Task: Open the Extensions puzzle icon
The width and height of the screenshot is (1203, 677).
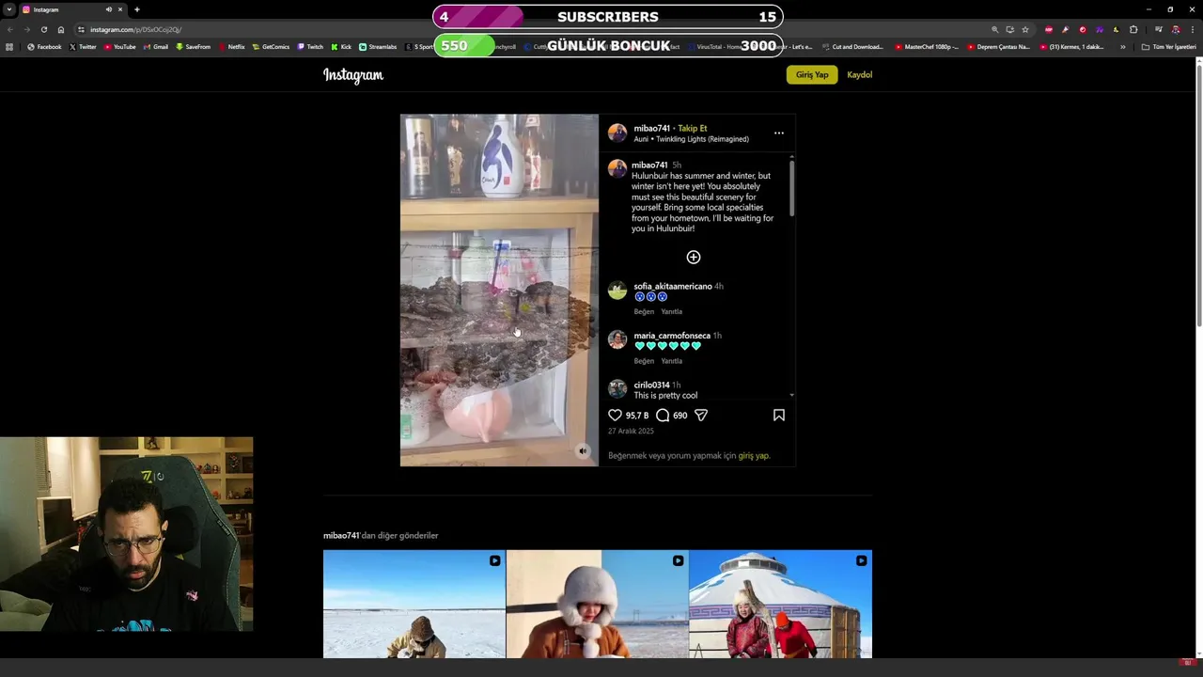Action: (1133, 29)
